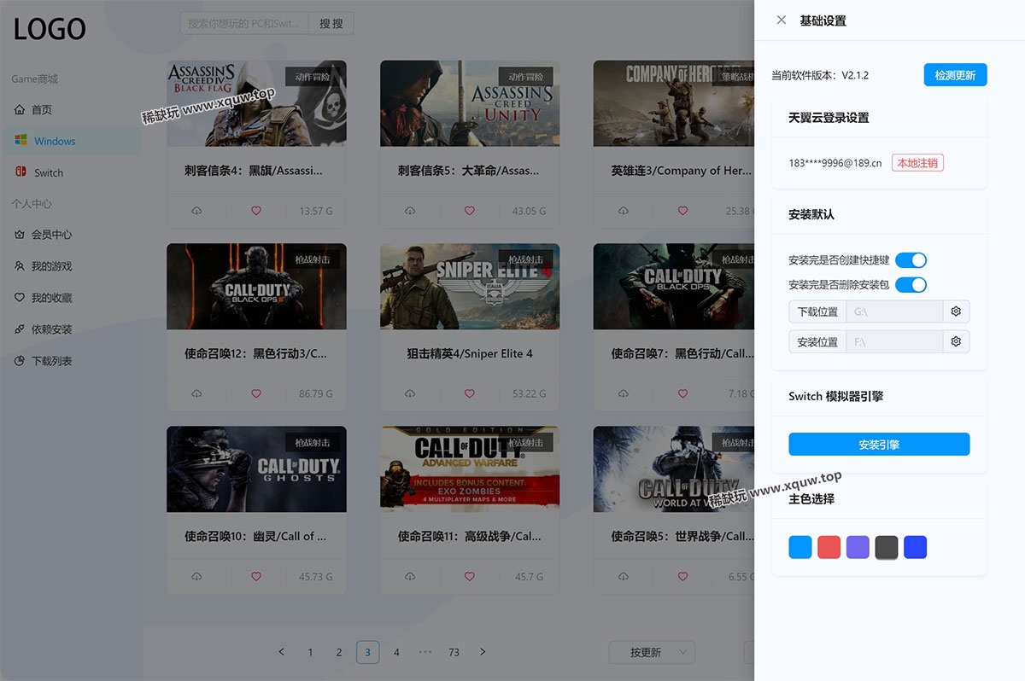Click the 检测更新 button
The width and height of the screenshot is (1025, 681).
[955, 75]
